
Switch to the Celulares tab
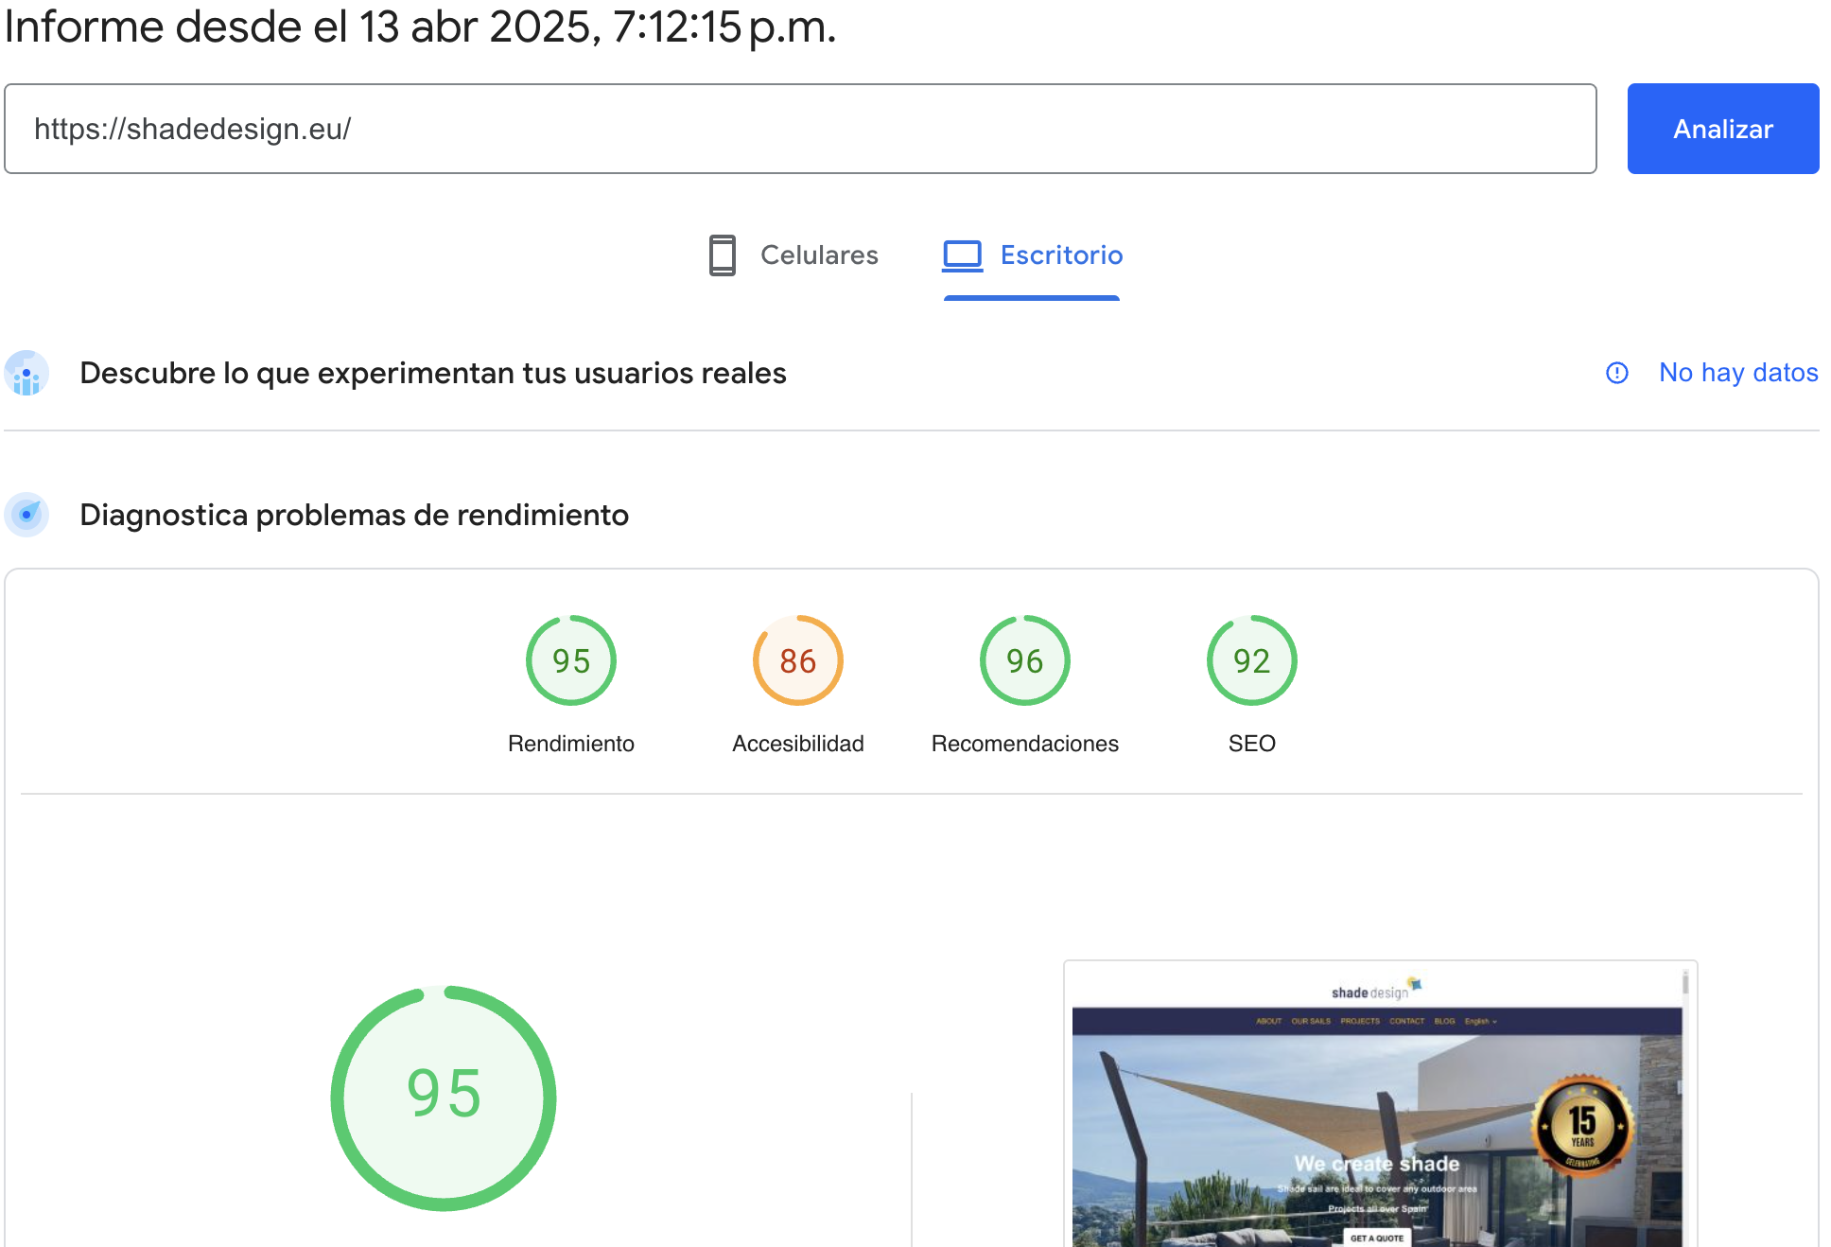tap(818, 255)
